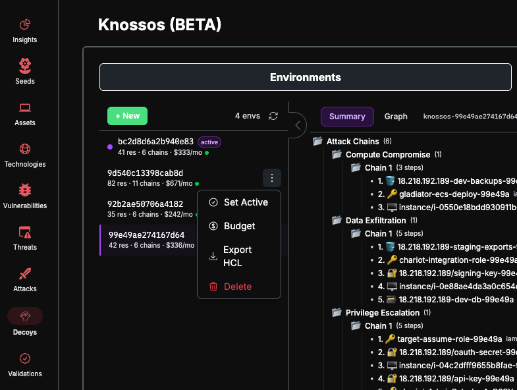The width and height of the screenshot is (517, 390).
Task: Select 18.218.192.189/api-key-99e49a step
Action: coord(446,378)
